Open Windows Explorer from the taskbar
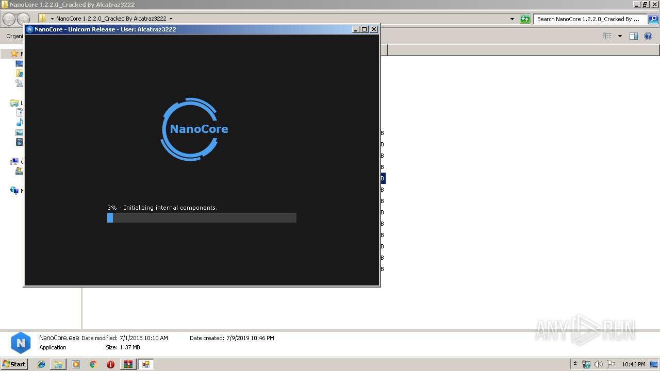Screen dimensions: 660x371 click(58, 364)
